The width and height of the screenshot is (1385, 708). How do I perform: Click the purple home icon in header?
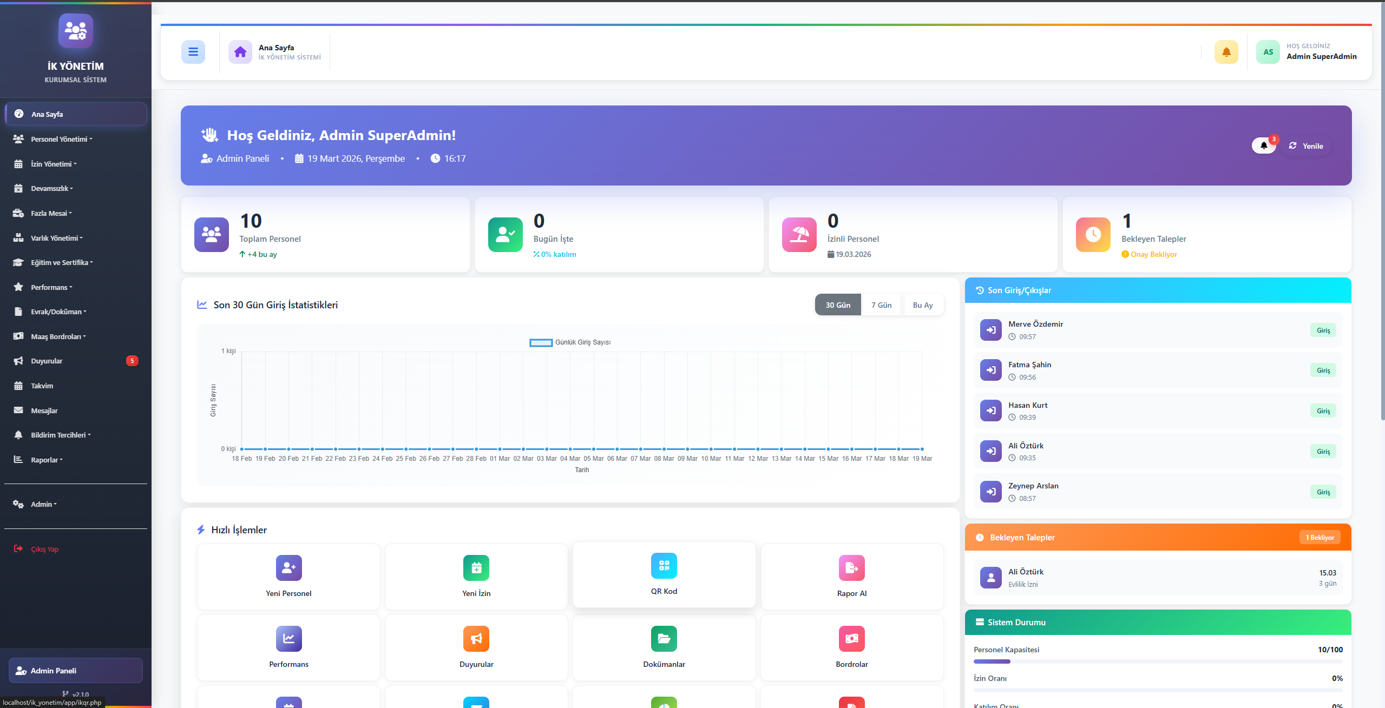[240, 52]
